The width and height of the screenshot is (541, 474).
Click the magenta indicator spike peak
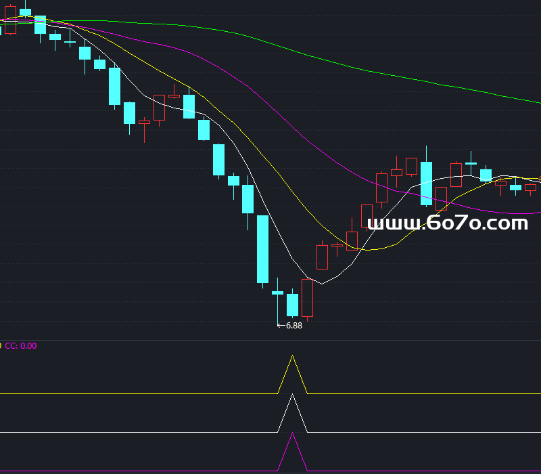tap(292, 433)
